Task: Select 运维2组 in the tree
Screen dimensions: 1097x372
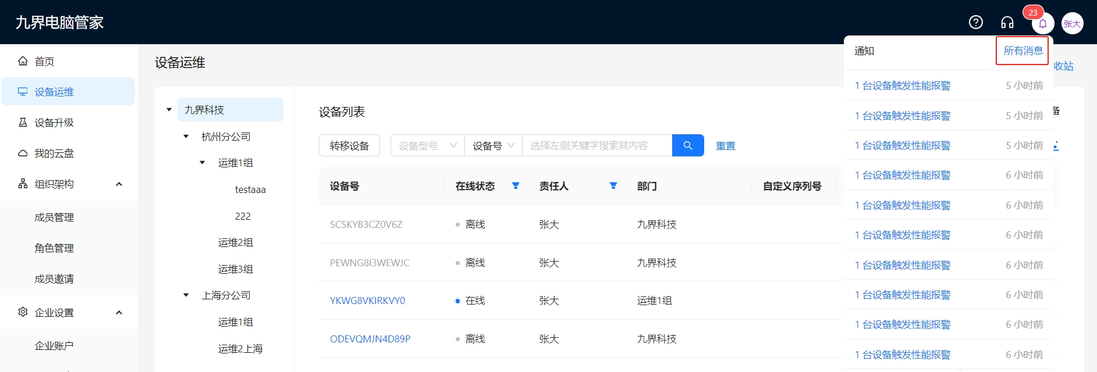Action: tap(236, 242)
